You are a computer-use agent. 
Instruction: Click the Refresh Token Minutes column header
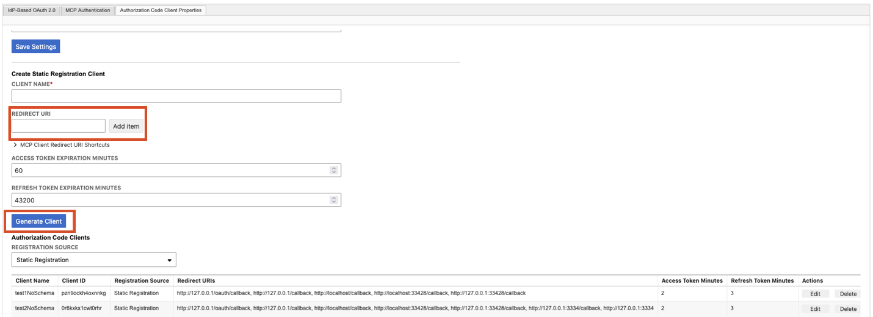point(763,280)
